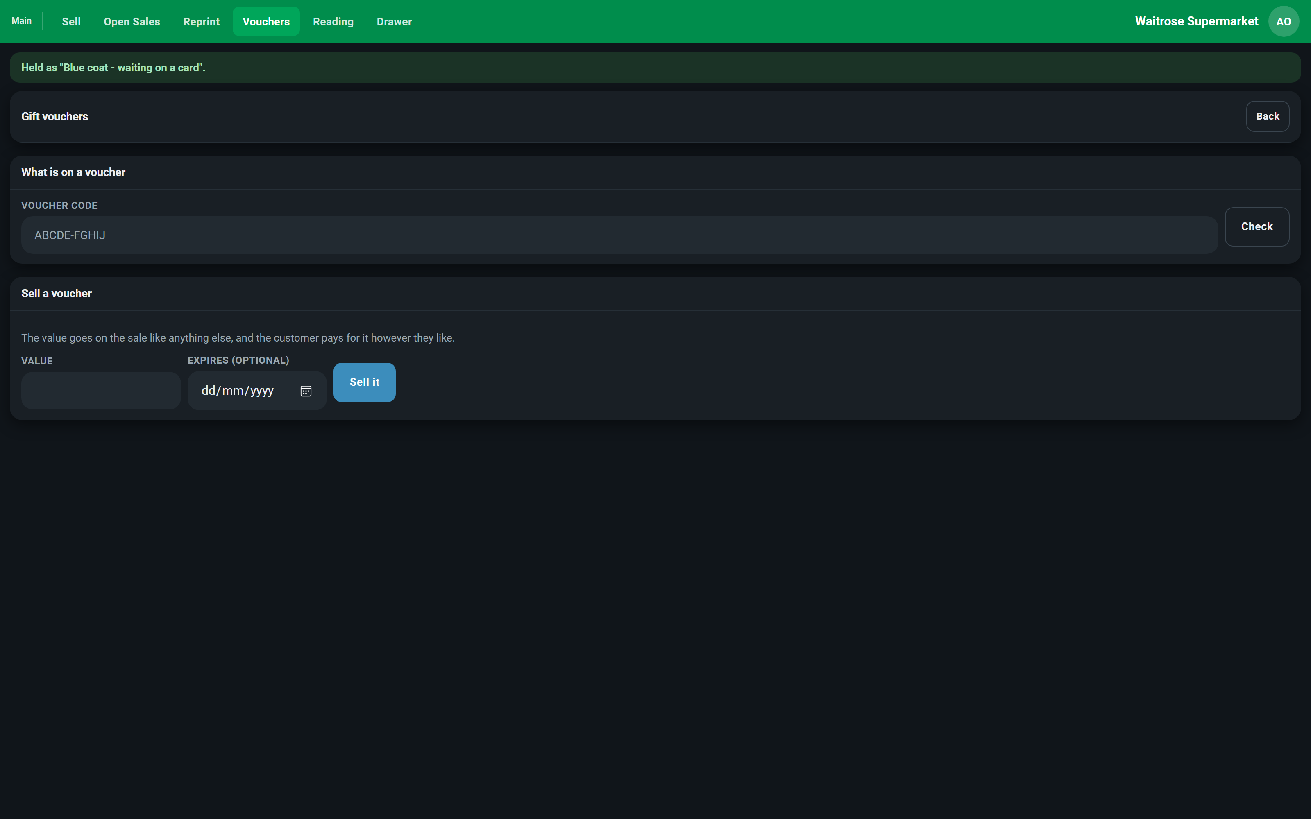The height and width of the screenshot is (819, 1311).
Task: Switch to the Reading tab
Action: click(333, 22)
